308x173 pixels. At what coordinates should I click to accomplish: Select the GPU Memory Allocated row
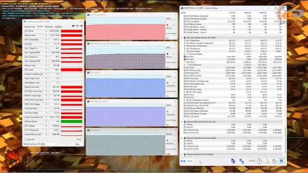tap(233, 108)
